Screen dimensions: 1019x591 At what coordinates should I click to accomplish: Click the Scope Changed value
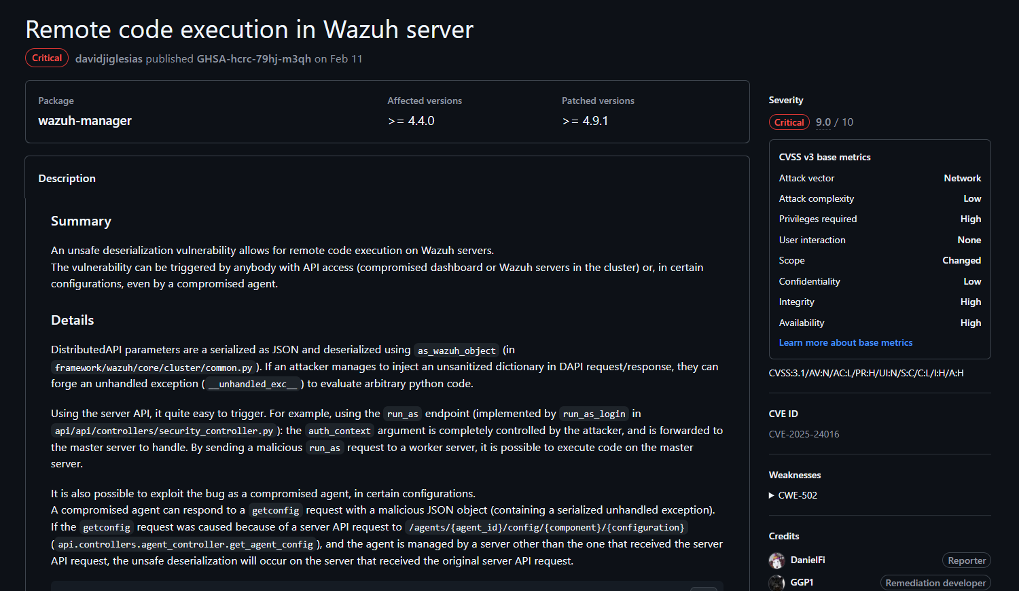(x=961, y=260)
